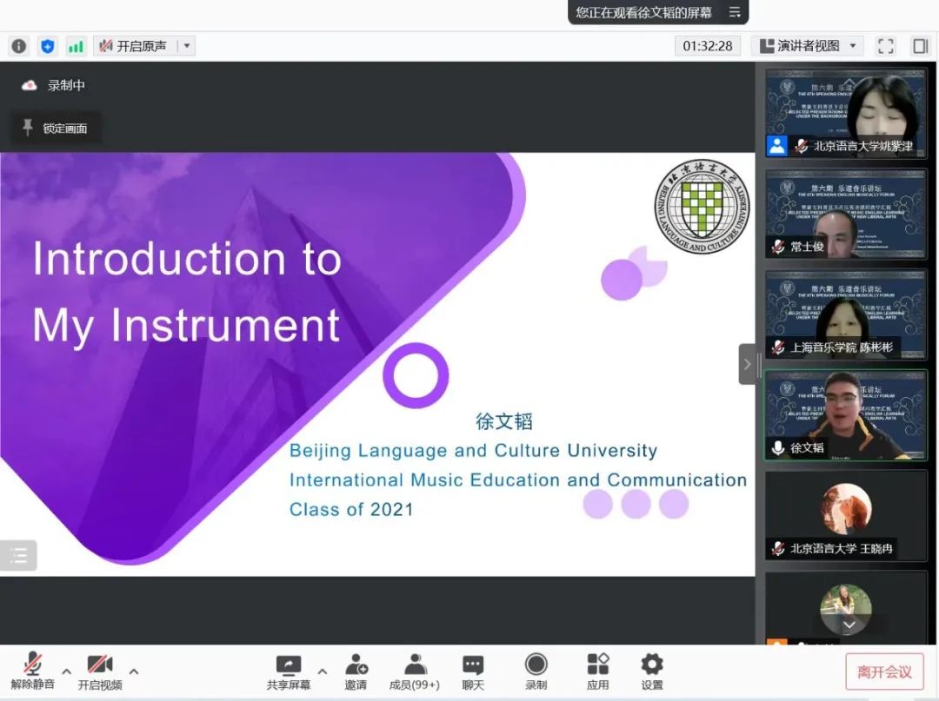This screenshot has height=701, width=939.
Task: Invite participants (邀请)
Action: click(356, 671)
